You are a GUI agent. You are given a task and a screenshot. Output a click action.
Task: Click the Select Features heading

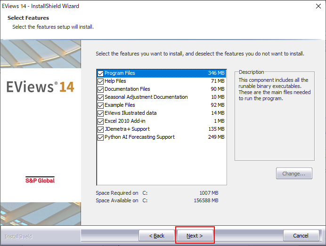[28, 18]
